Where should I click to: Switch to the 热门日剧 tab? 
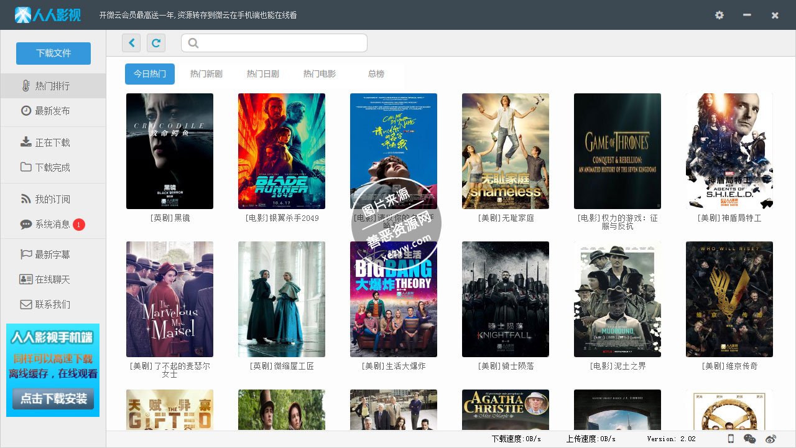coord(263,74)
